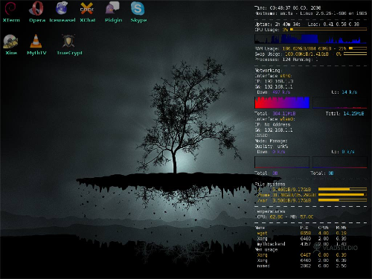Image resolution: width=372 pixels, height=279 pixels.
Task: Click the MEM% column header
Action: point(341,228)
